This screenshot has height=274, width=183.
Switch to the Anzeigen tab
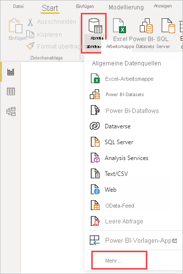163,6
